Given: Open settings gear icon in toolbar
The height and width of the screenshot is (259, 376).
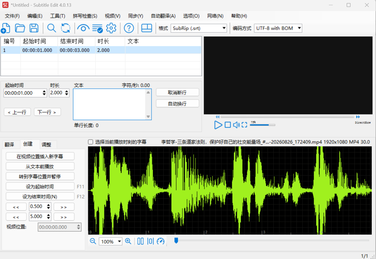Looking at the screenshot, I should [111, 28].
